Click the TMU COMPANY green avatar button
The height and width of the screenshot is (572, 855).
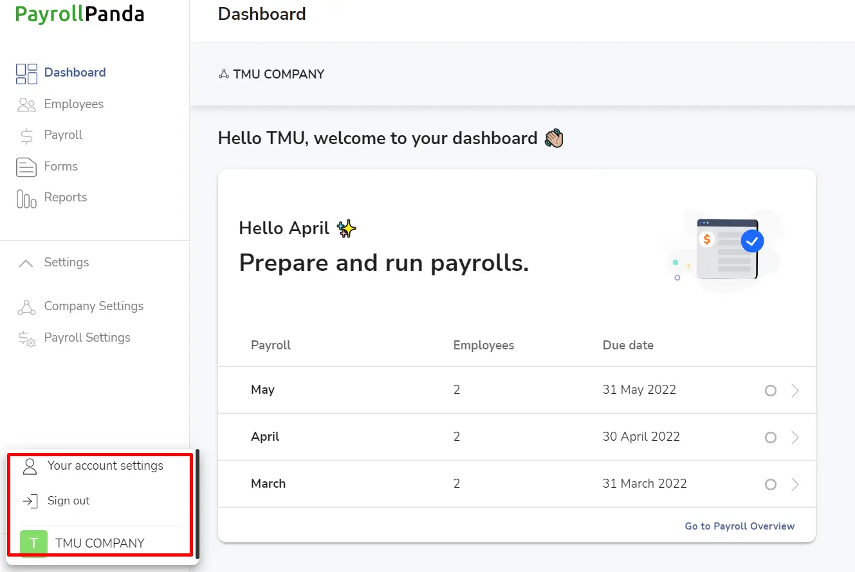33,544
